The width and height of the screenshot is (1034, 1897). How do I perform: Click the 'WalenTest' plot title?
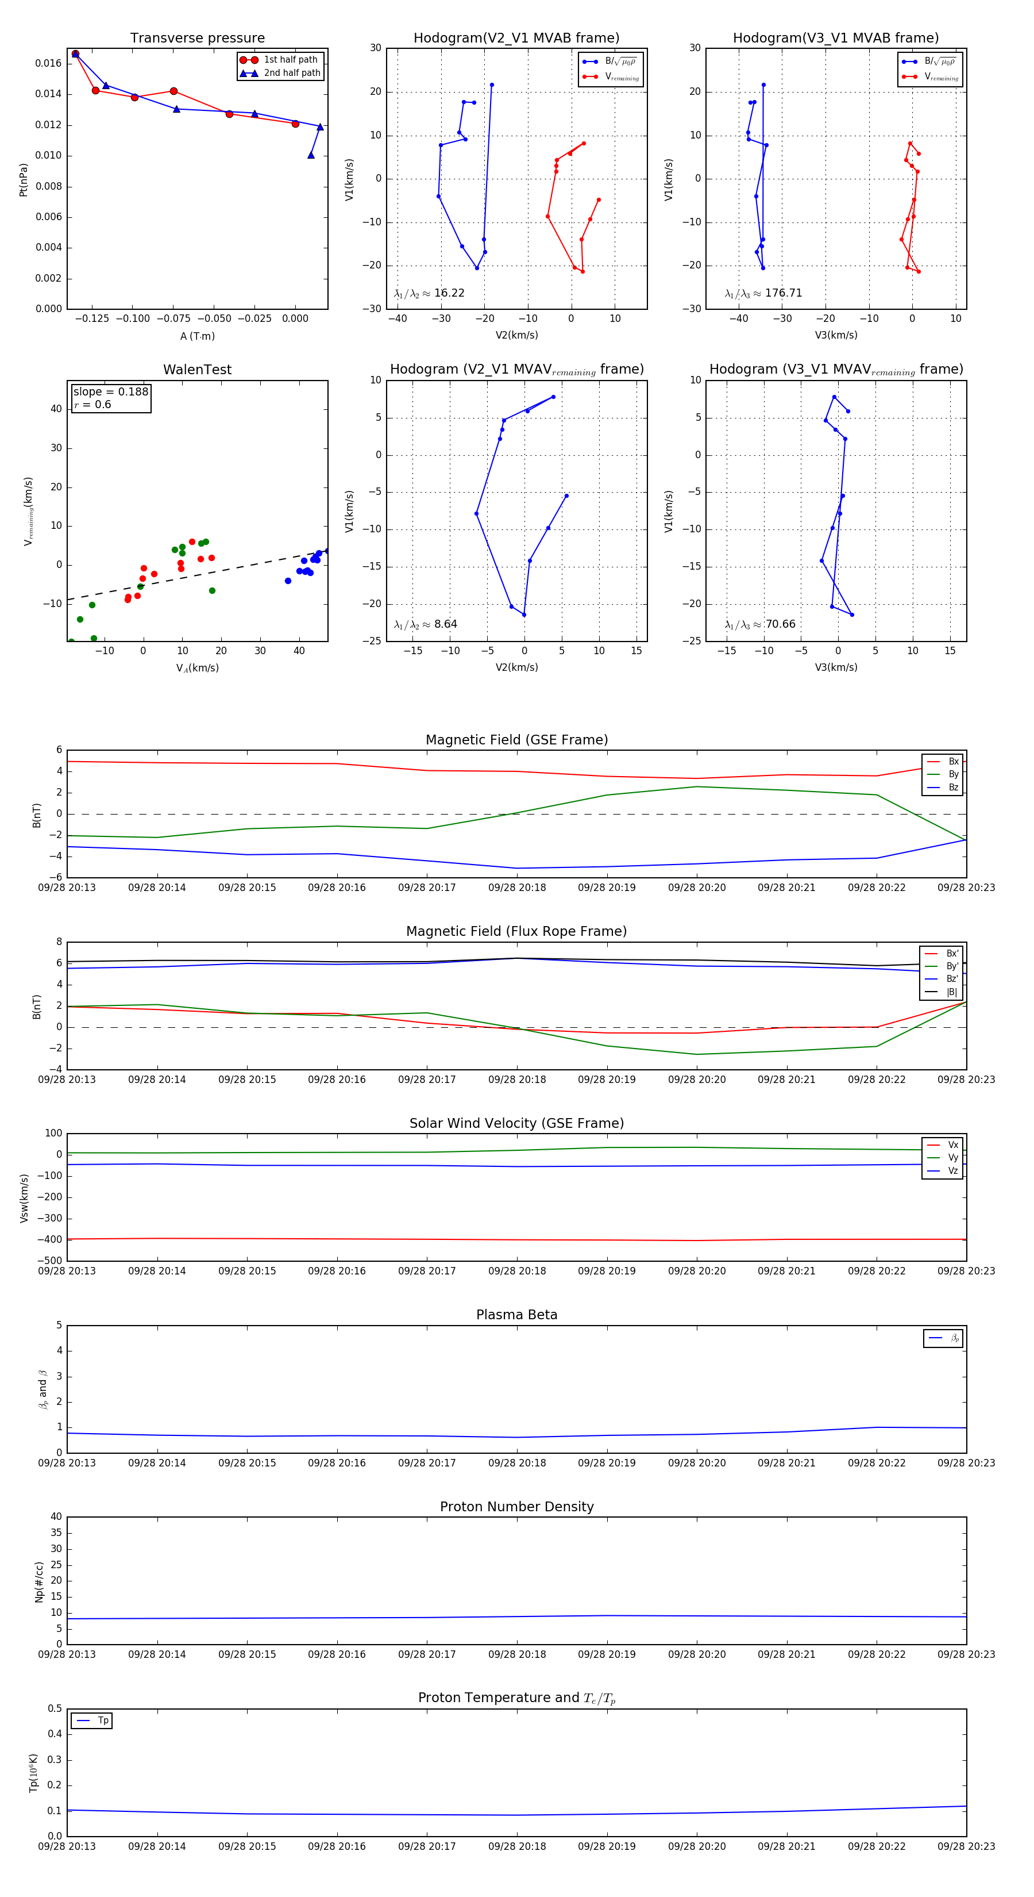(x=197, y=370)
